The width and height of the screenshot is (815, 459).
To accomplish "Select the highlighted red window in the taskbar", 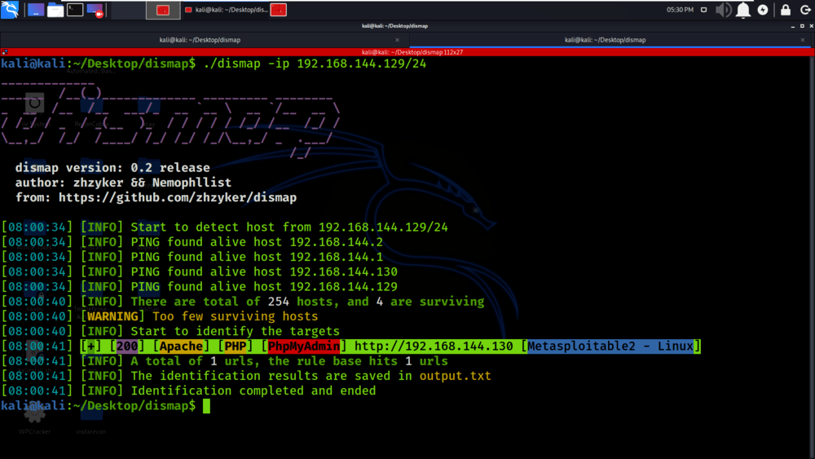I will tap(163, 10).
